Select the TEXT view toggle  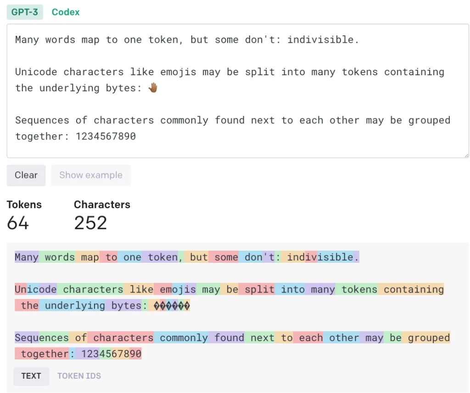click(x=31, y=376)
